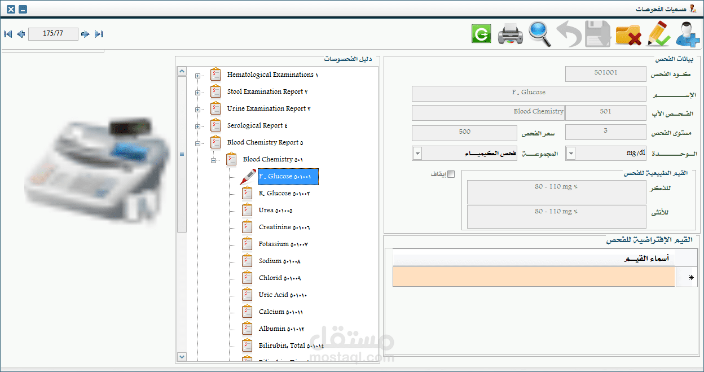Screen dimensions: 704x372
Task: Click the green refresh toolbar icon
Action: click(481, 34)
